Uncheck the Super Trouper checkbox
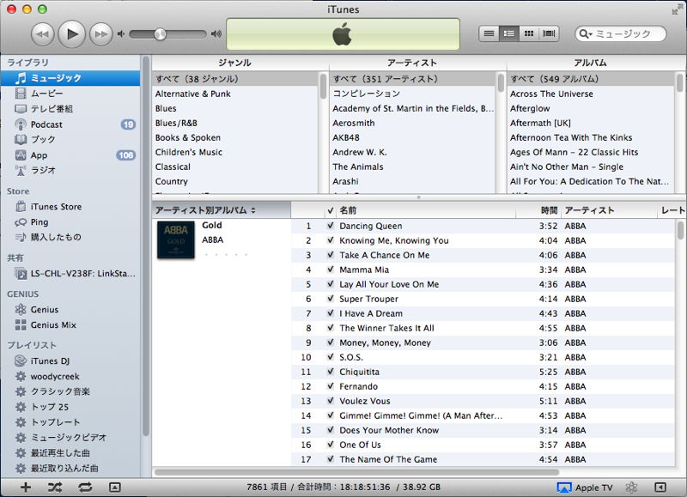This screenshot has height=497, width=687. [x=331, y=299]
